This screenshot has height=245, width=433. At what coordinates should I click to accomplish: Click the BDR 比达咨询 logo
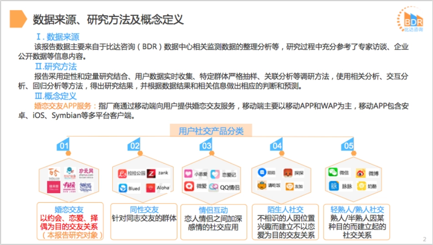[411, 19]
